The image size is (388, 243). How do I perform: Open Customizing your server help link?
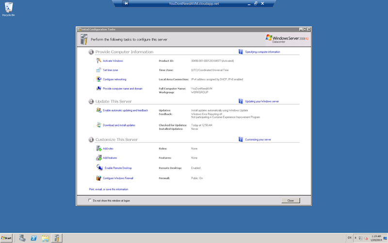(x=258, y=139)
